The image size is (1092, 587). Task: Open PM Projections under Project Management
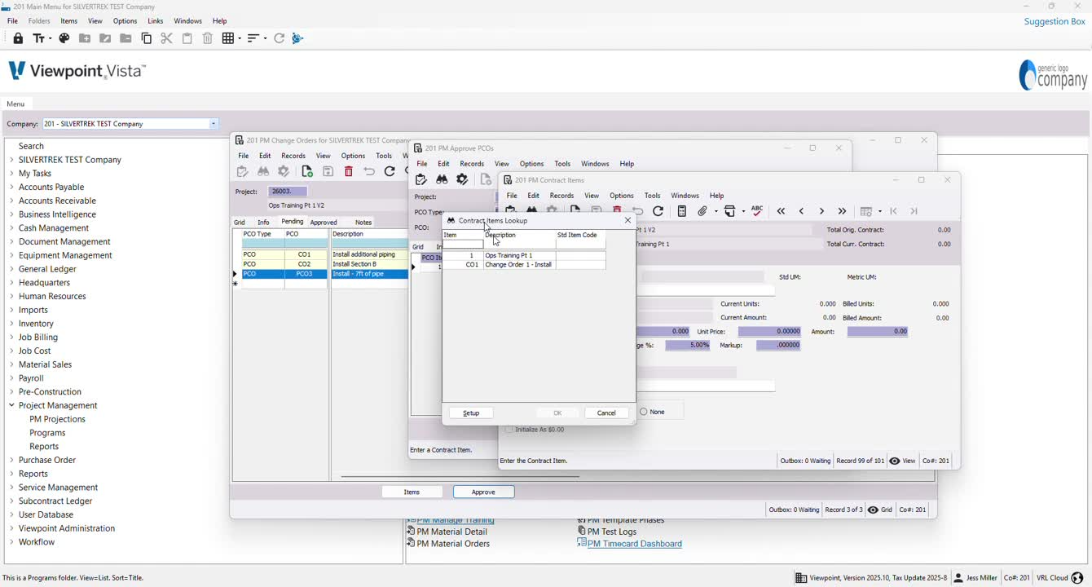tap(57, 419)
